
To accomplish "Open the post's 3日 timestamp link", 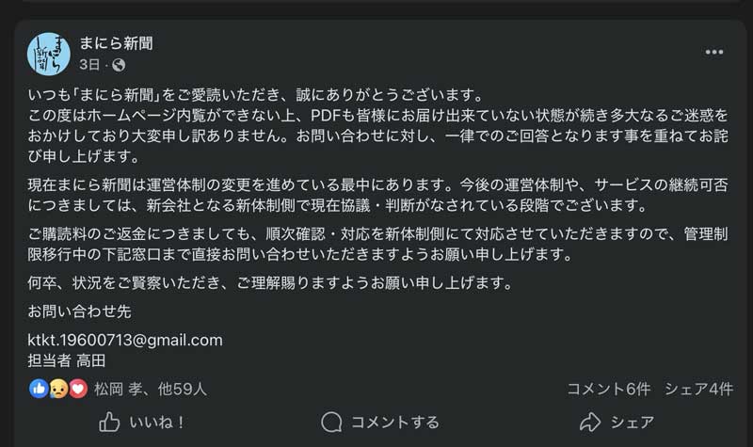I will (88, 65).
